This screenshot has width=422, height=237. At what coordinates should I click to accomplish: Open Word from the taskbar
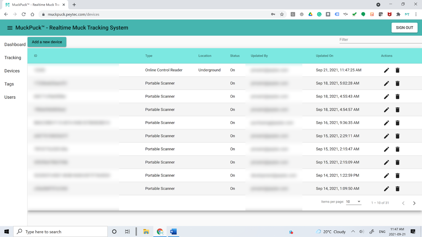point(173,232)
